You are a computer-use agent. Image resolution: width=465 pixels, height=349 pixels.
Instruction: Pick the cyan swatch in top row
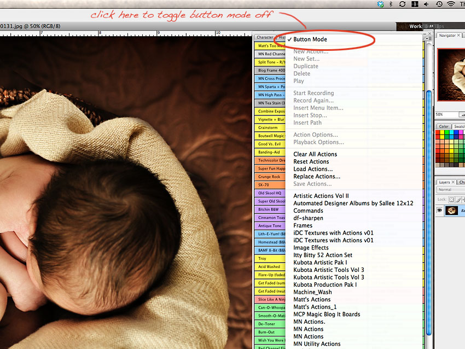coord(451,132)
